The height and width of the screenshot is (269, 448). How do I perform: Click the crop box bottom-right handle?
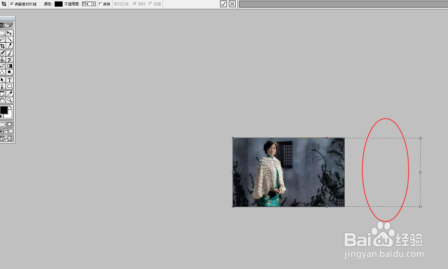pos(420,206)
